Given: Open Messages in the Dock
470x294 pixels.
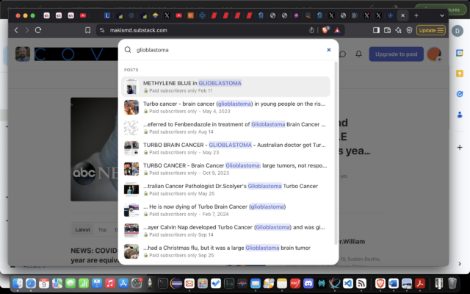Looking at the screenshot, I should point(70,283).
